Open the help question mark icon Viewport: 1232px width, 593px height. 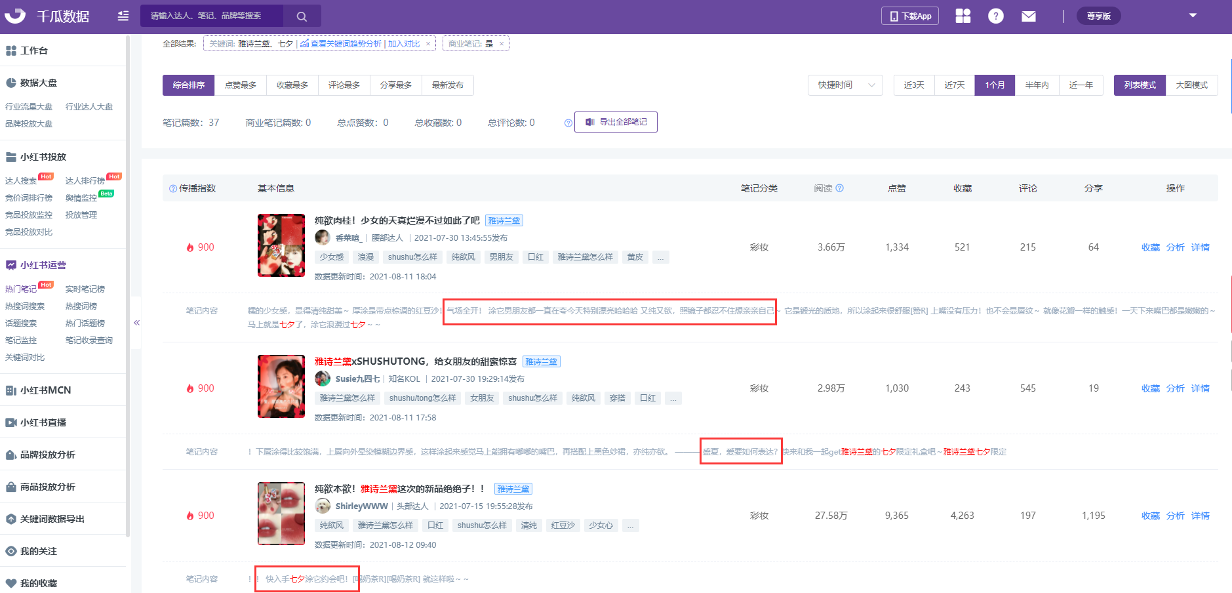click(996, 16)
